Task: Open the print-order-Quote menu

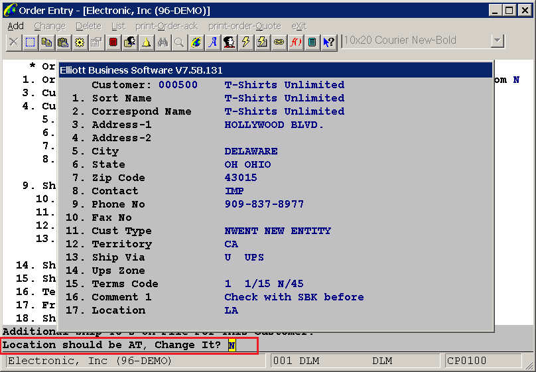Action: [245, 26]
